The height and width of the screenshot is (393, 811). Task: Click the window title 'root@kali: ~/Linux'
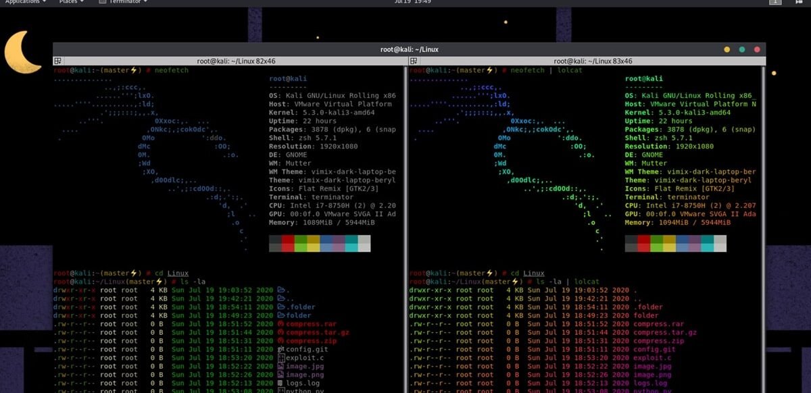coord(409,49)
